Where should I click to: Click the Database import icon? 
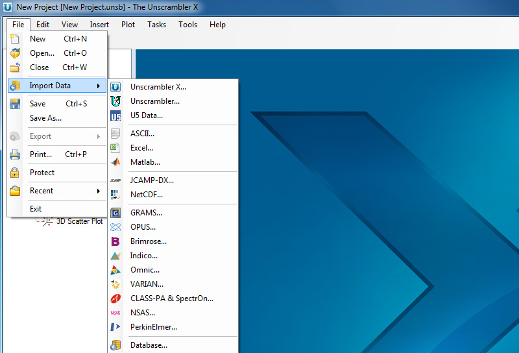[x=115, y=345]
